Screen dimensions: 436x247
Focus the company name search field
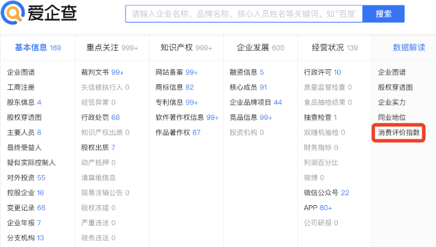(244, 14)
